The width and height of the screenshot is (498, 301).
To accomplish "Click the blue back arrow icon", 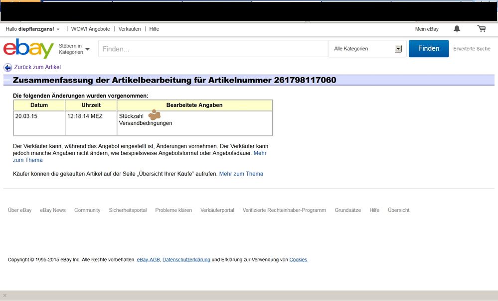I will click(7, 68).
